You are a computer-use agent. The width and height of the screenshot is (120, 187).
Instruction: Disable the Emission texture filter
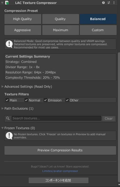[x=45, y=100]
